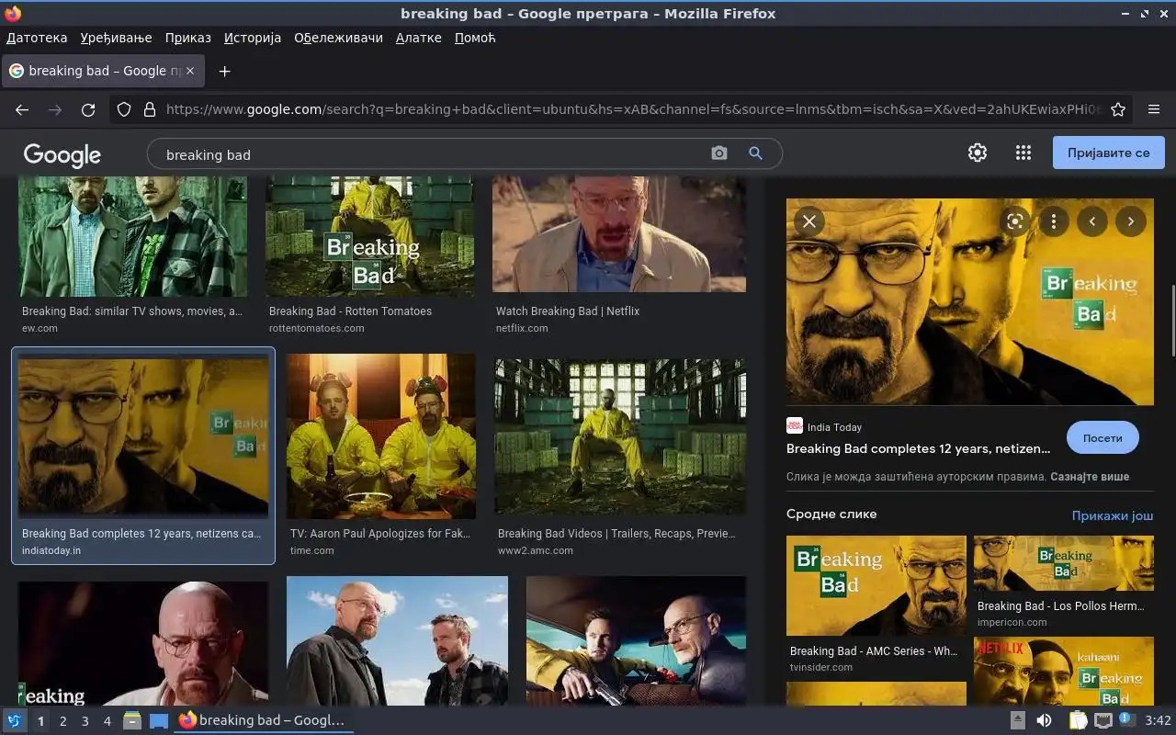Open related image from tvinsider.com
The width and height of the screenshot is (1176, 735).
(876, 585)
